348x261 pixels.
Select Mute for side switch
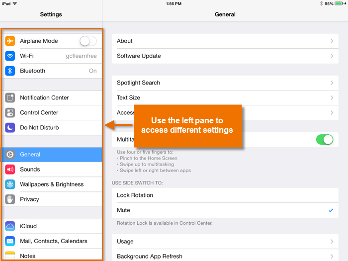point(225,210)
